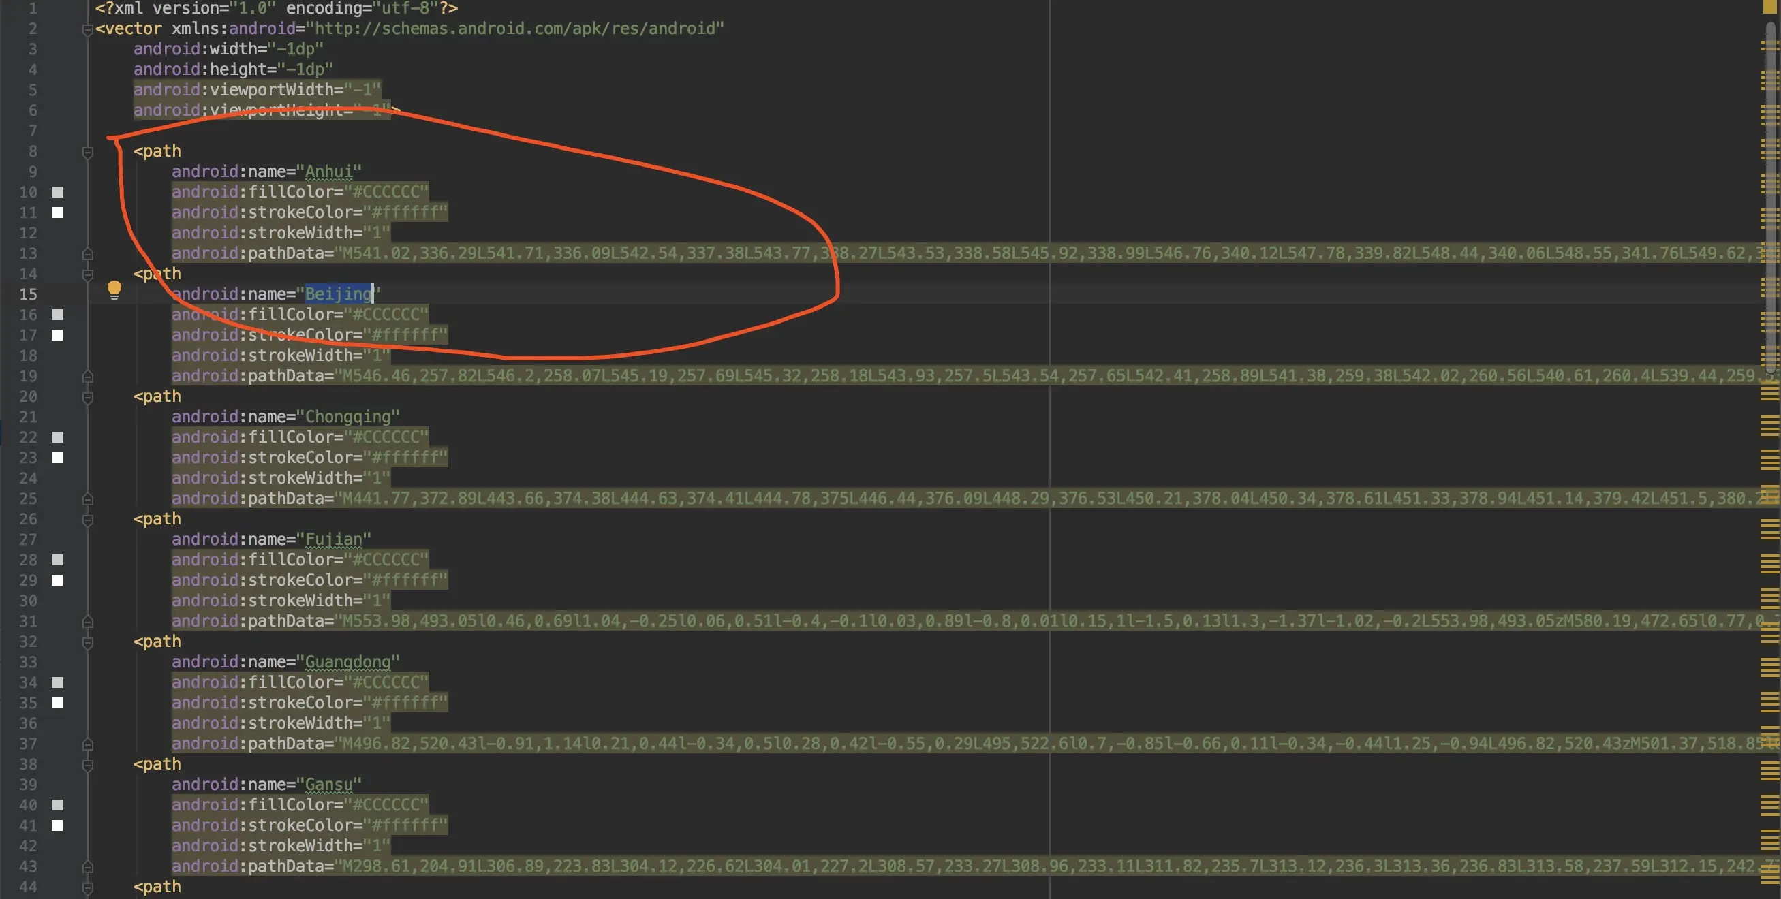Image resolution: width=1781 pixels, height=899 pixels.
Task: Open the white gutter color swatch on line 11
Action: coord(57,212)
